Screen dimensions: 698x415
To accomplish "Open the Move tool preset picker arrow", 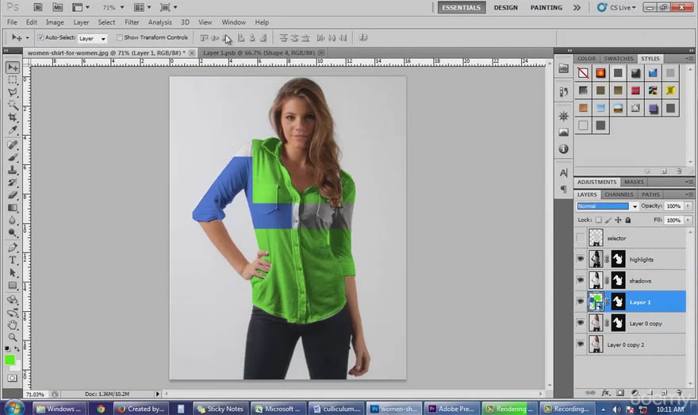I will coord(27,38).
